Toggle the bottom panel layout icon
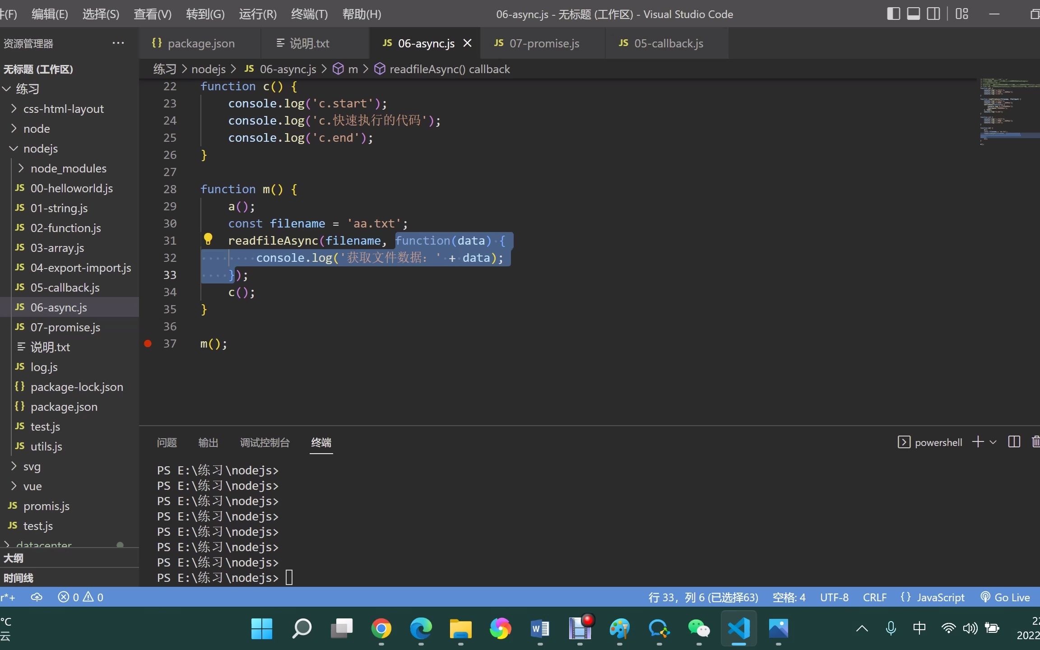This screenshot has height=650, width=1040. coord(914,14)
